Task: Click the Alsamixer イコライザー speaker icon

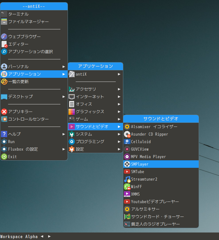Action: [x=127, y=127]
